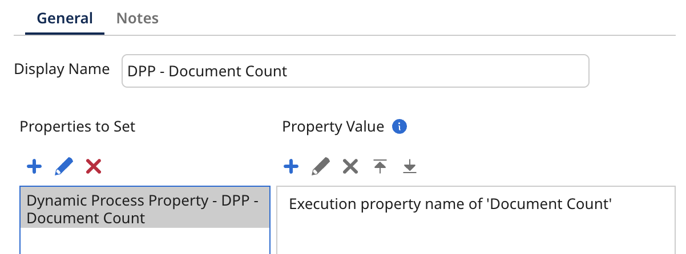The height and width of the screenshot is (254, 686).
Task: Switch to the Notes tab
Action: 137,18
